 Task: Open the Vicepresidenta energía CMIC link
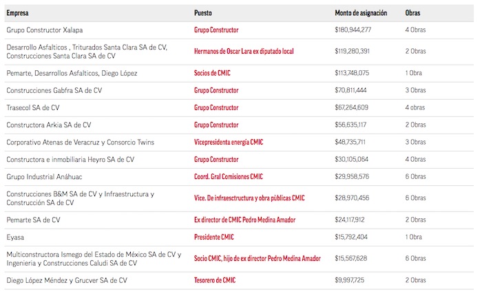click(x=229, y=142)
